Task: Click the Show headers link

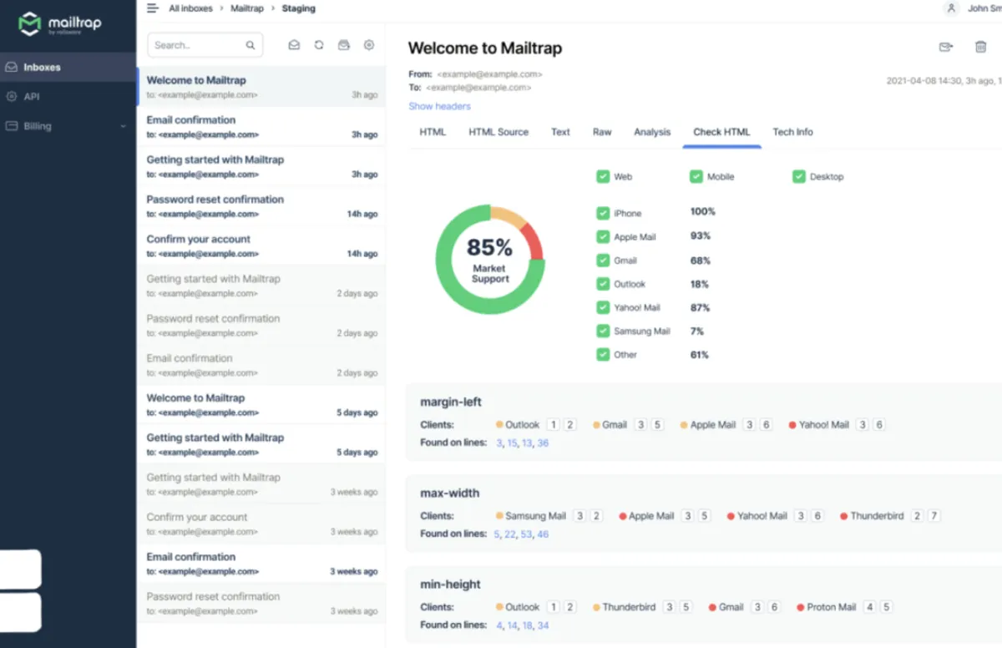Action: pyautogui.click(x=439, y=106)
